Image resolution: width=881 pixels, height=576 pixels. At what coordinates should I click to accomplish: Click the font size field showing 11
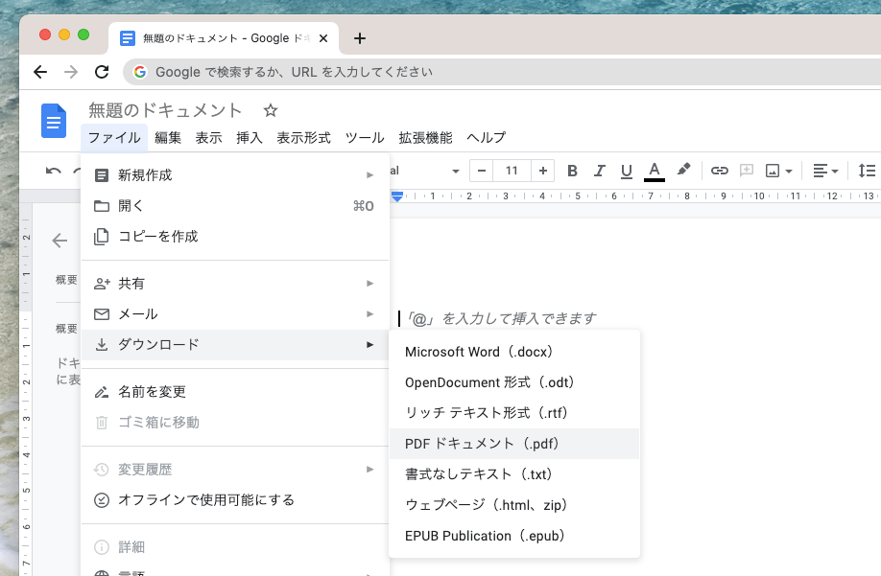click(512, 171)
